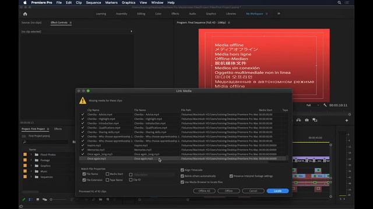Click the New Bin folder icon in Project footer
Viewport: 373px width, 209px height.
(x=101, y=200)
